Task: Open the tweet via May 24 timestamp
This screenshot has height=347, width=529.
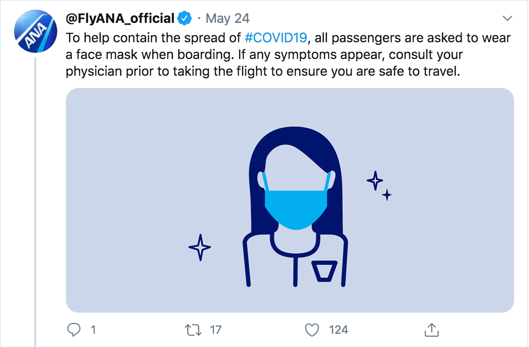Action: coord(227,19)
